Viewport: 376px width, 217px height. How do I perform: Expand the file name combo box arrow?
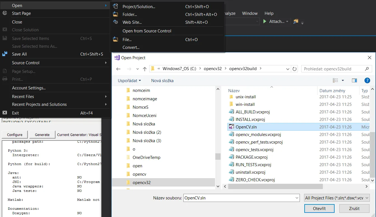[x=297, y=198]
